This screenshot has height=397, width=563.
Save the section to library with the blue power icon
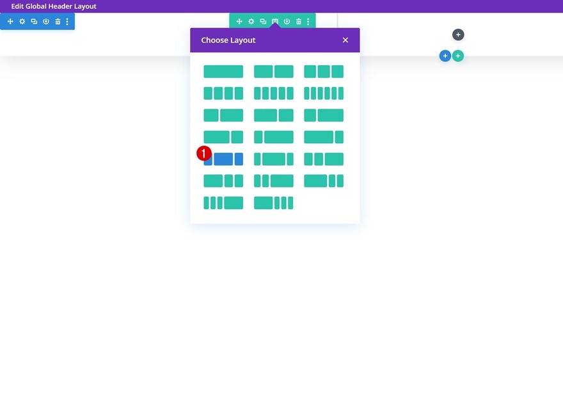click(x=46, y=22)
